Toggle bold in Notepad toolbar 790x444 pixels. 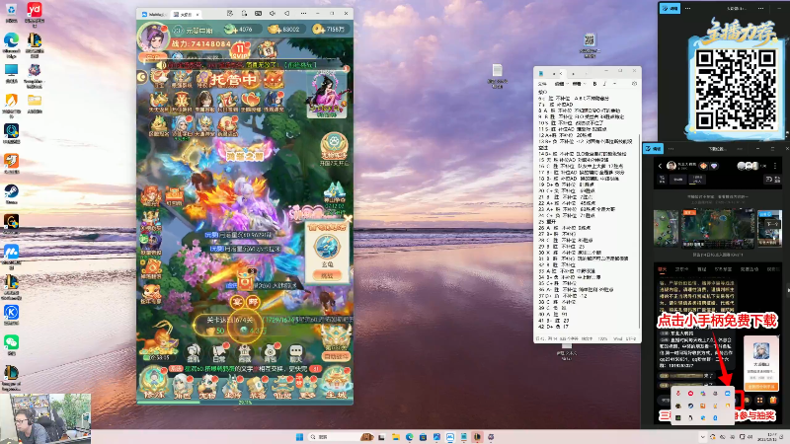[x=594, y=84]
